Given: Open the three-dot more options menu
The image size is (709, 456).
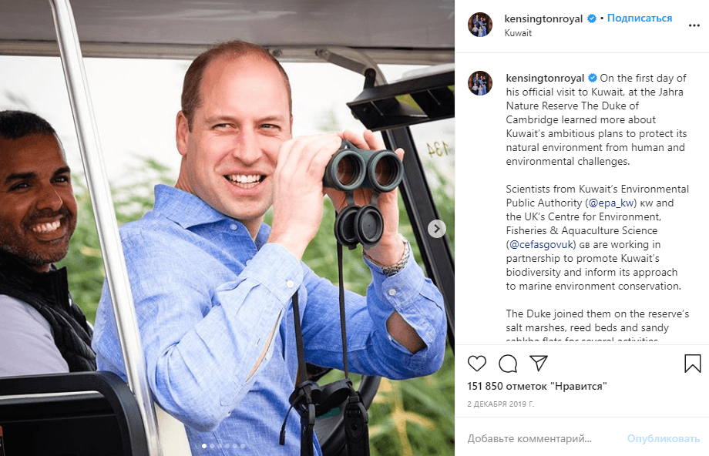Looking at the screenshot, I should [x=694, y=25].
